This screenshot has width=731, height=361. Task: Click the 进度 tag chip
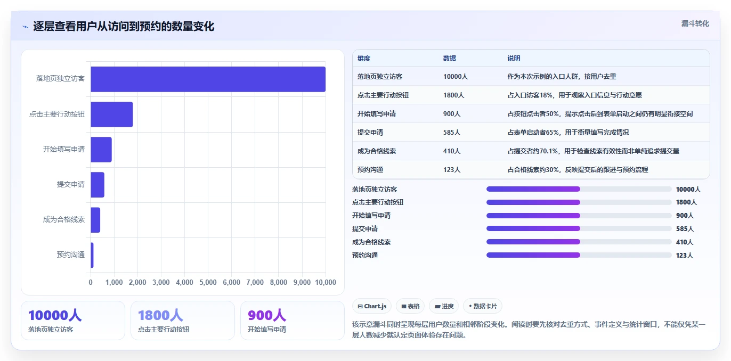[x=444, y=306]
